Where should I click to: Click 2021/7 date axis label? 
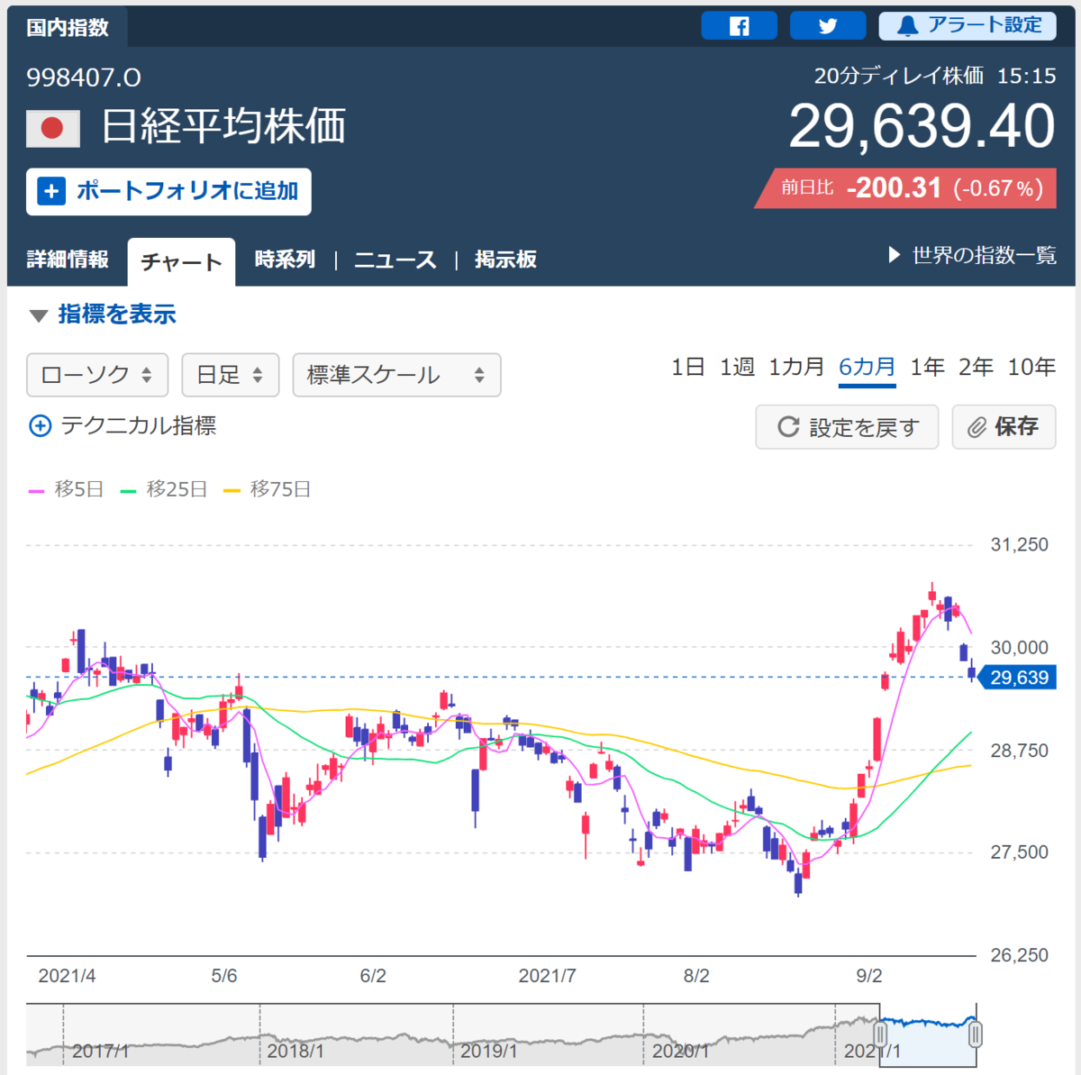(x=547, y=976)
